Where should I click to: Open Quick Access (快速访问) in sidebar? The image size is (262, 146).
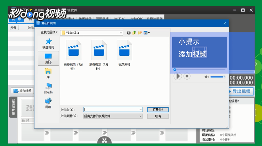tap(48, 43)
